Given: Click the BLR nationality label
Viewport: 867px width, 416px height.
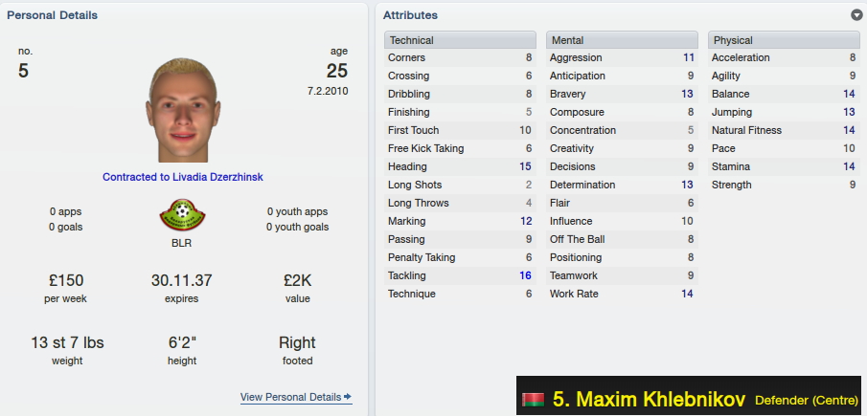Looking at the screenshot, I should point(181,243).
